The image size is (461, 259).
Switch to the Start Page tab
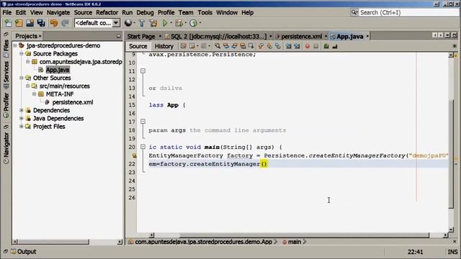pyautogui.click(x=141, y=37)
